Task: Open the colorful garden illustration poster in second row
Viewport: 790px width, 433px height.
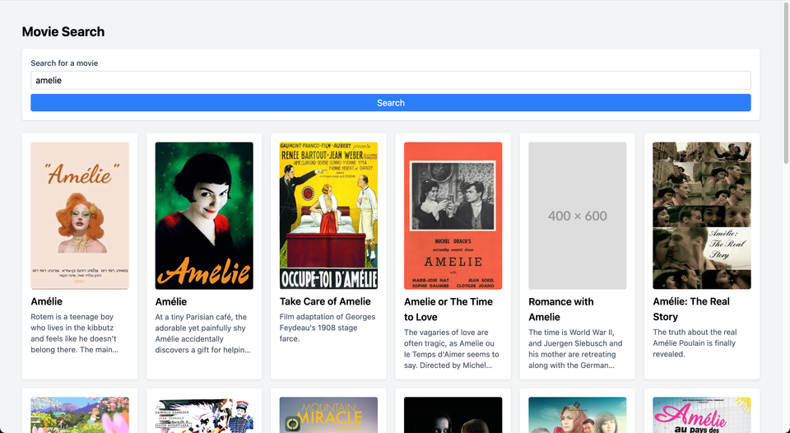Action: click(x=80, y=415)
